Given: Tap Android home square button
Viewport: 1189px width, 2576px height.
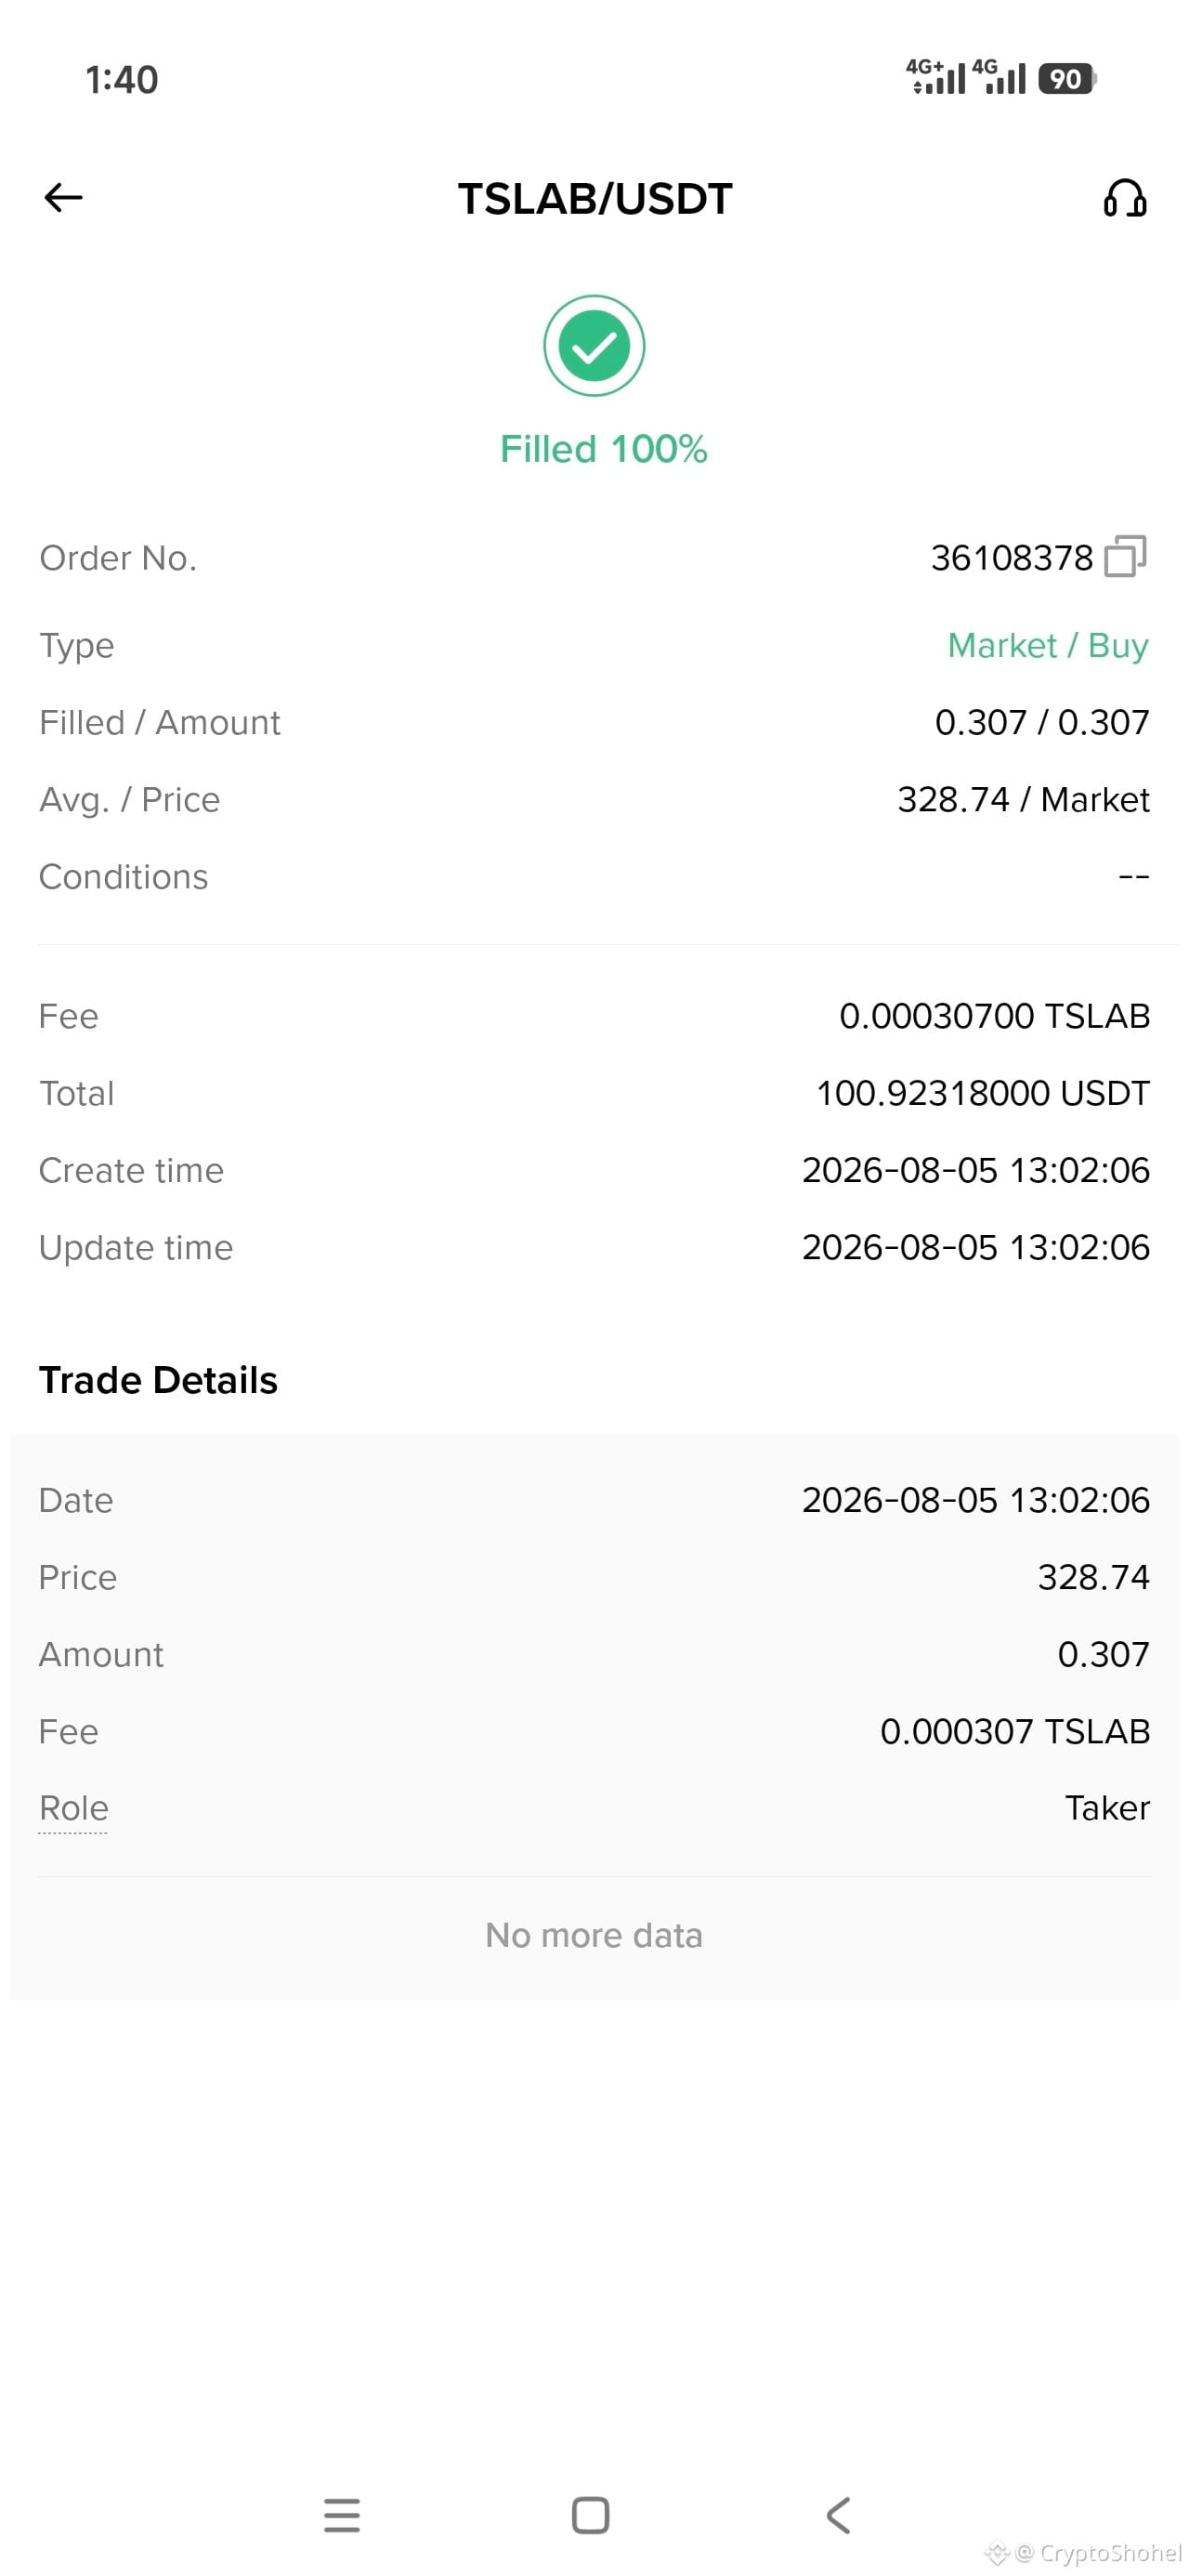Looking at the screenshot, I should point(590,2514).
